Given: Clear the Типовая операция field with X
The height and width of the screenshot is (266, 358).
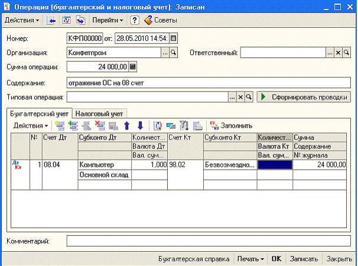Looking at the screenshot, I should tap(240, 97).
